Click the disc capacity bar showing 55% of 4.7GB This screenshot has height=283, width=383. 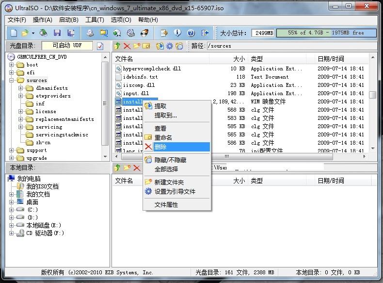pos(326,33)
